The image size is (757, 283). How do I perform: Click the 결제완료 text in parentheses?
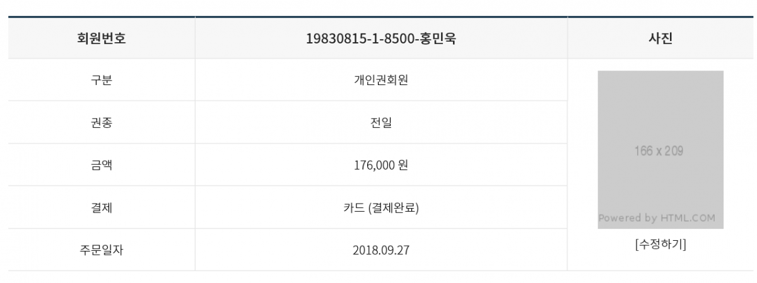coord(396,207)
